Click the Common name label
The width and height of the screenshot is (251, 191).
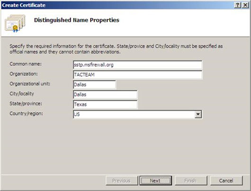tap(26, 64)
